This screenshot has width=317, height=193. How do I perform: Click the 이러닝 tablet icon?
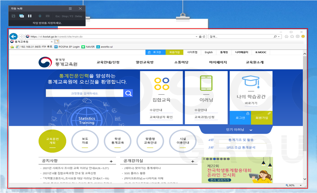click(206, 83)
